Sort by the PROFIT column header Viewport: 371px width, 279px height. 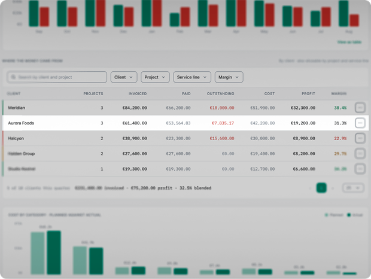point(308,94)
